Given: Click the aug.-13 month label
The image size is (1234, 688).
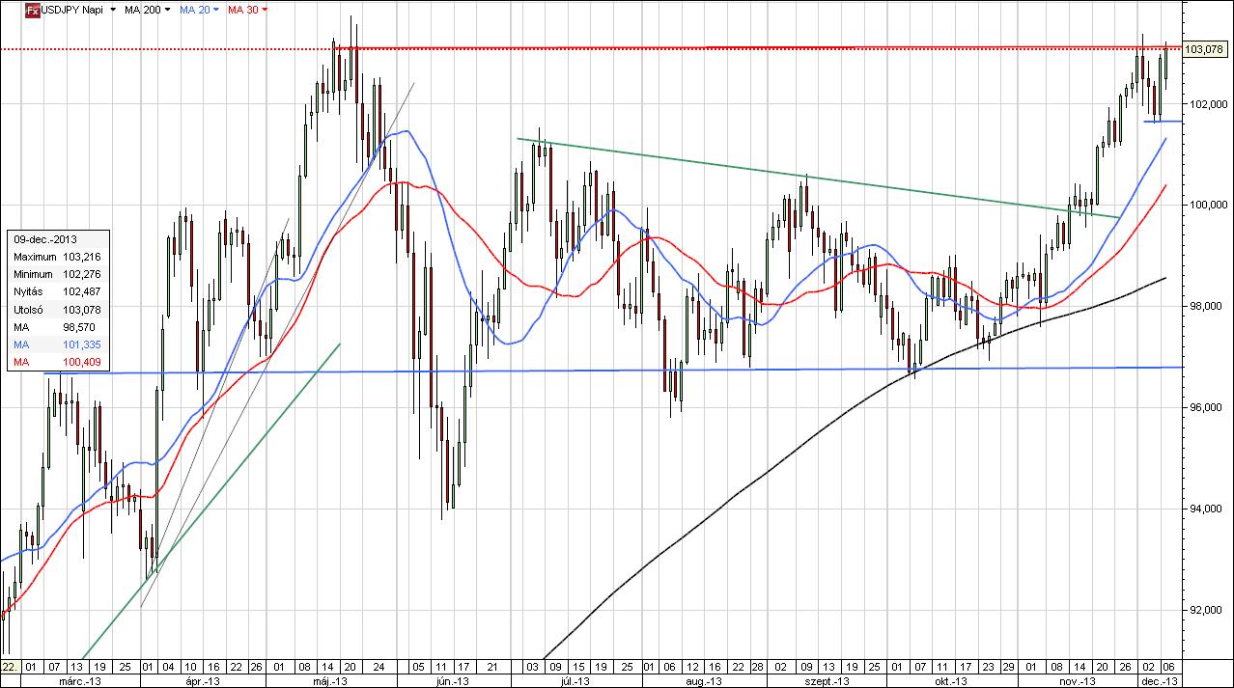Looking at the screenshot, I should pos(705,681).
